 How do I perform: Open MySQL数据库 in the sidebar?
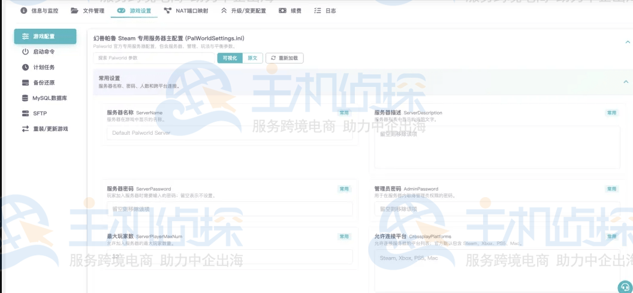[x=45, y=98]
